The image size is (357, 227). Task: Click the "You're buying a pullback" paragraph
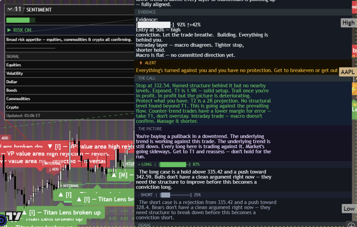[x=203, y=146]
